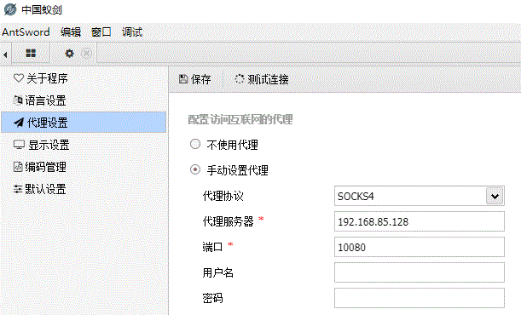Open 语言设置 in sidebar
The width and height of the screenshot is (521, 315).
click(x=84, y=100)
